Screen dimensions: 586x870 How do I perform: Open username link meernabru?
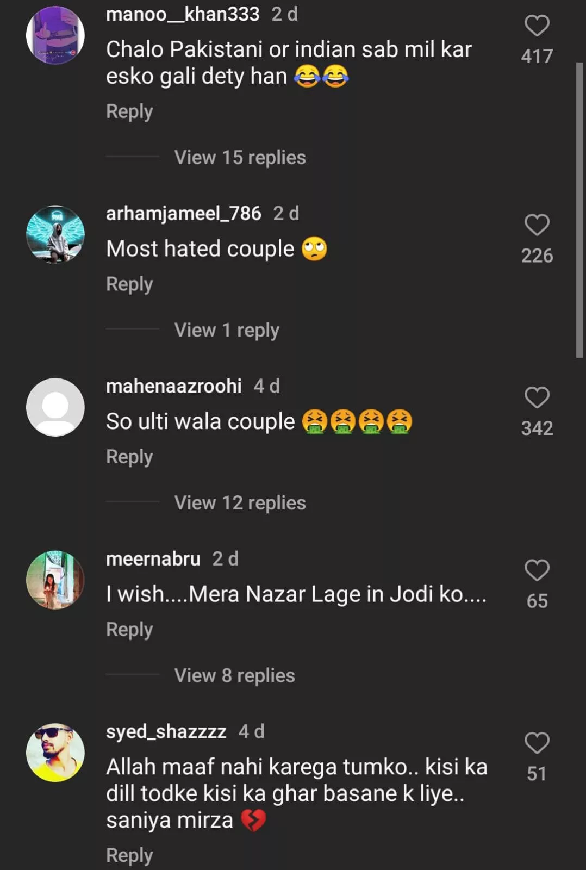point(153,558)
